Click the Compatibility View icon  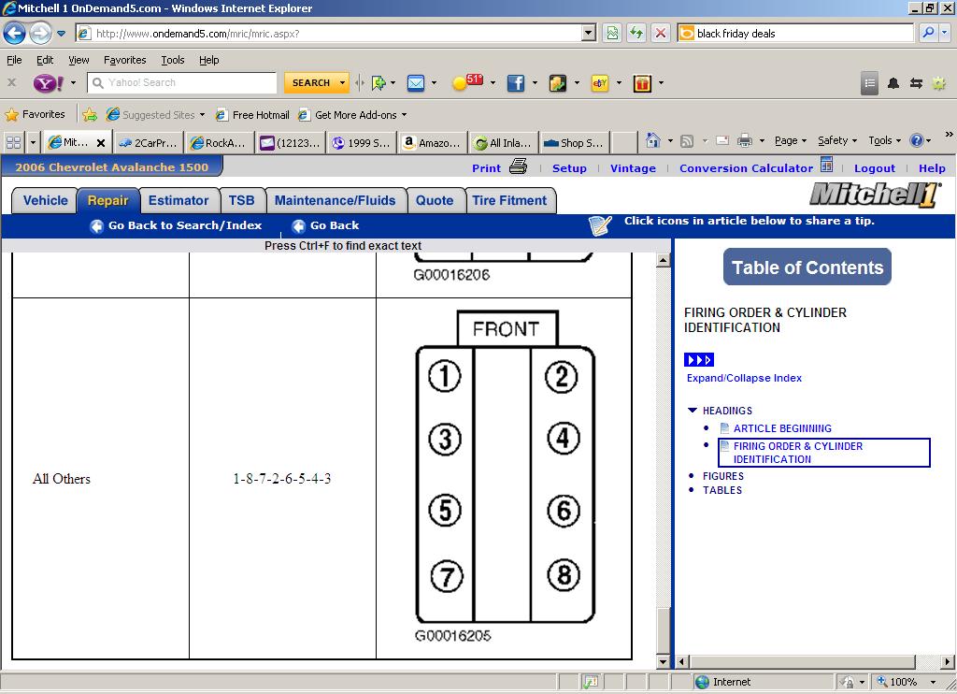tap(611, 33)
